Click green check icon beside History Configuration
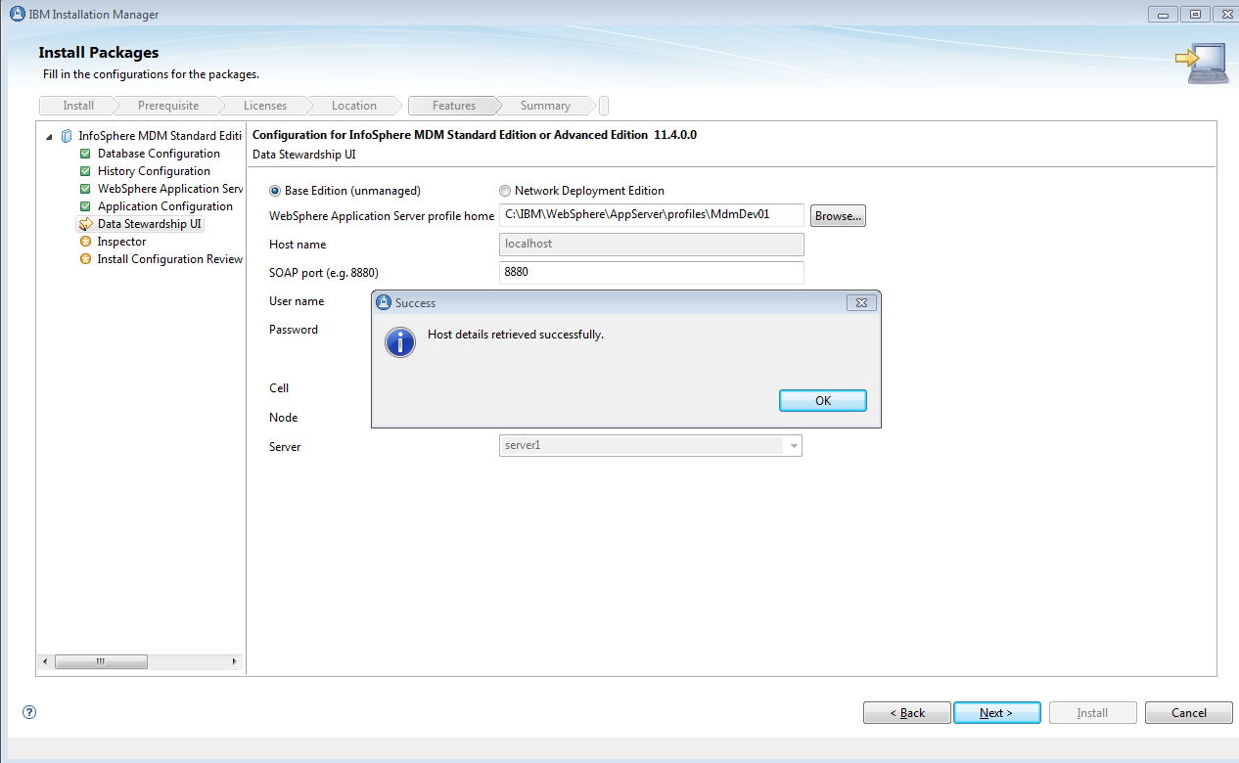 (x=85, y=171)
